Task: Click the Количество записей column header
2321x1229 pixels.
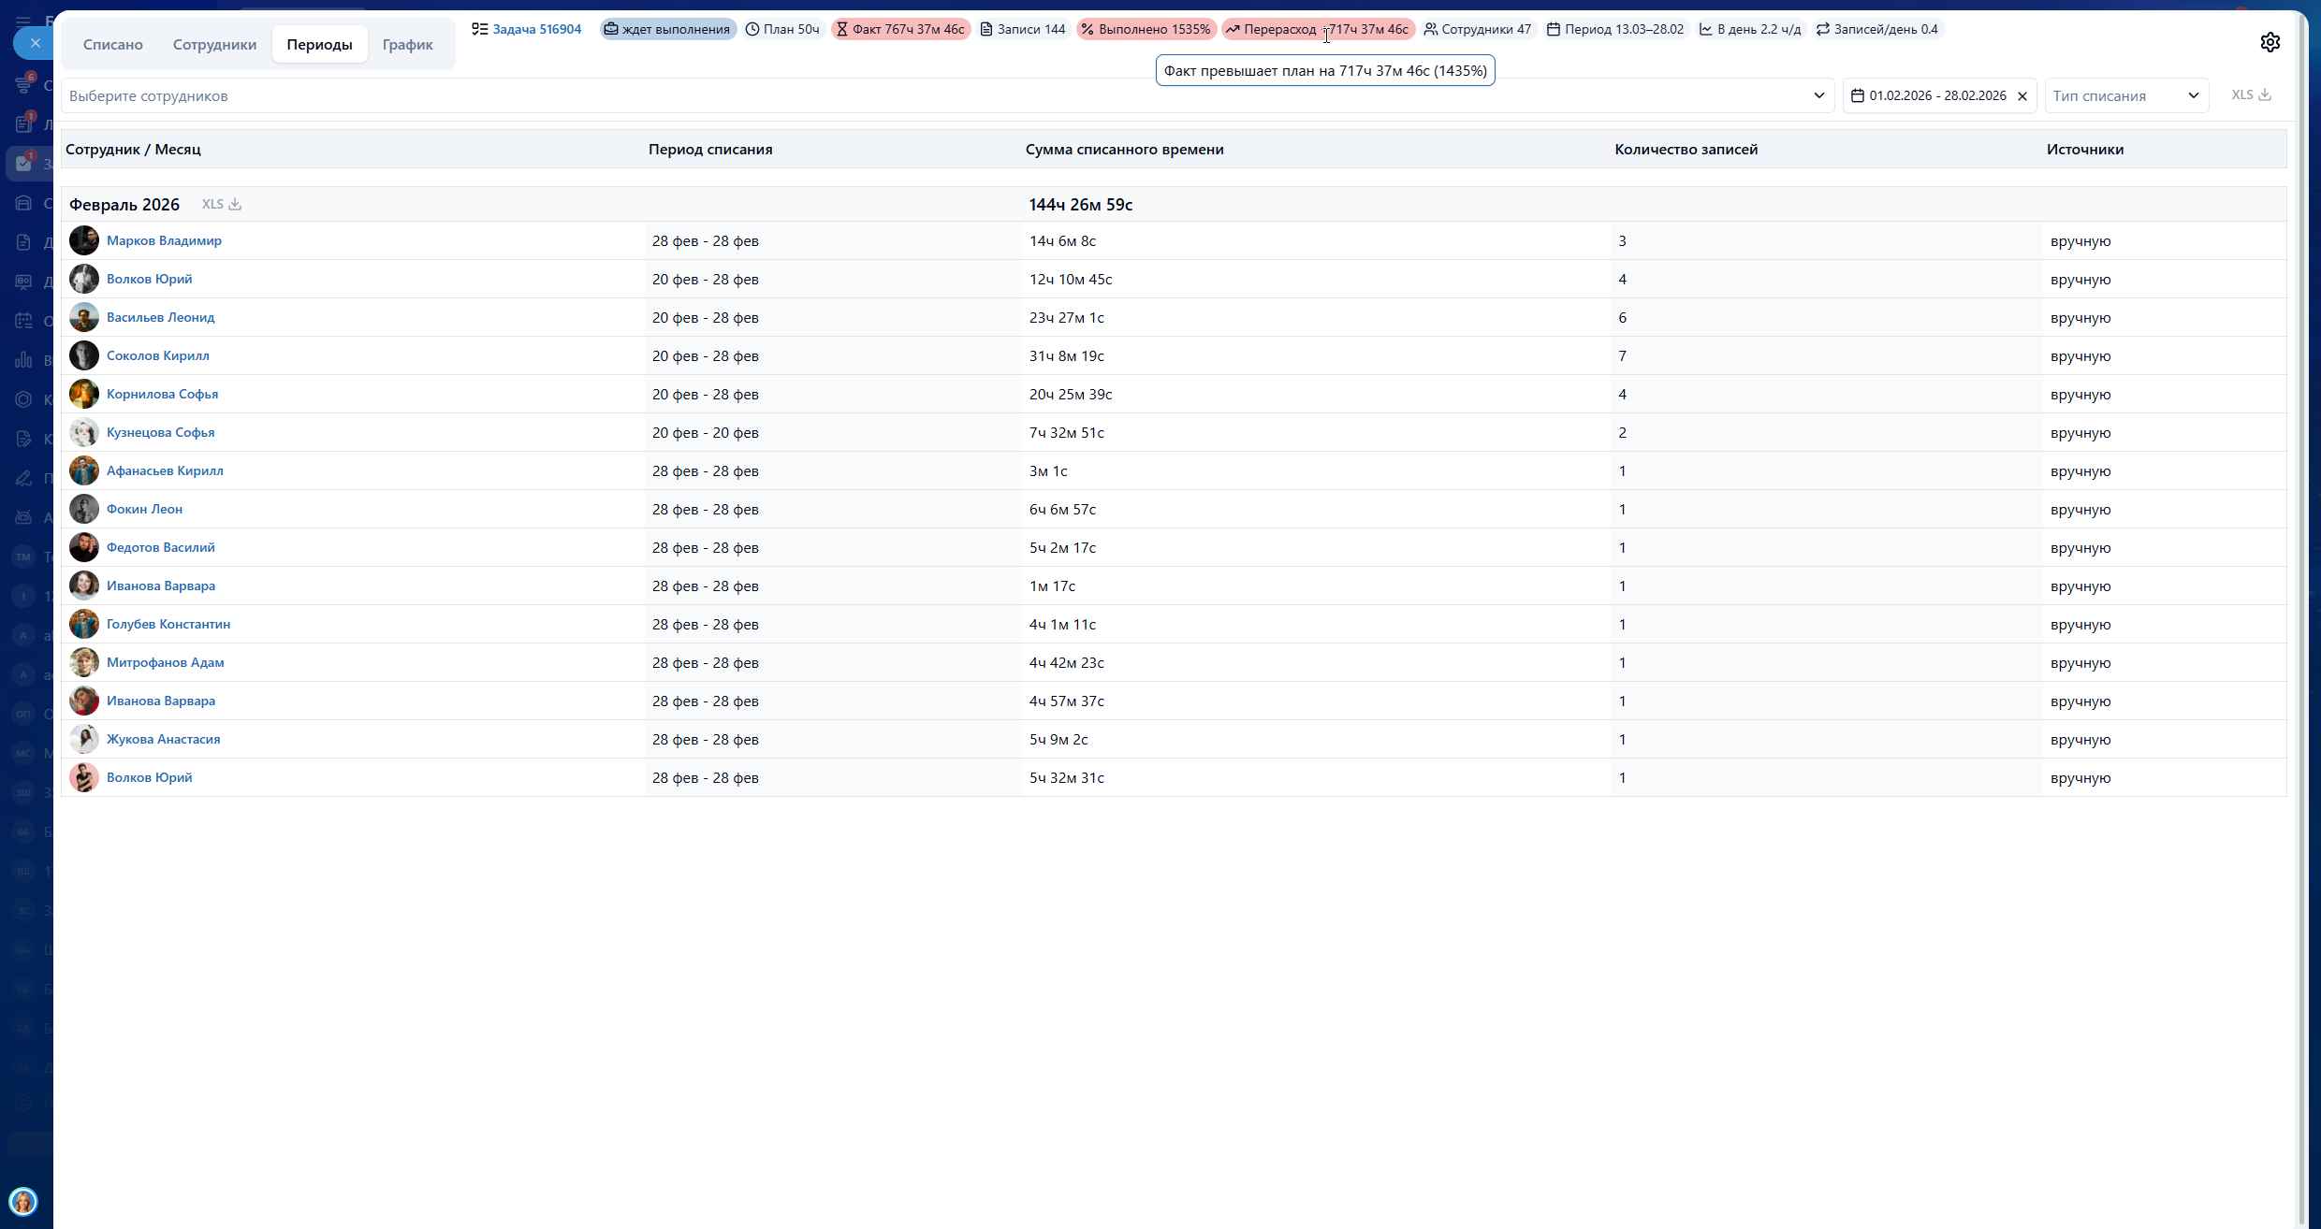Action: tap(1686, 149)
